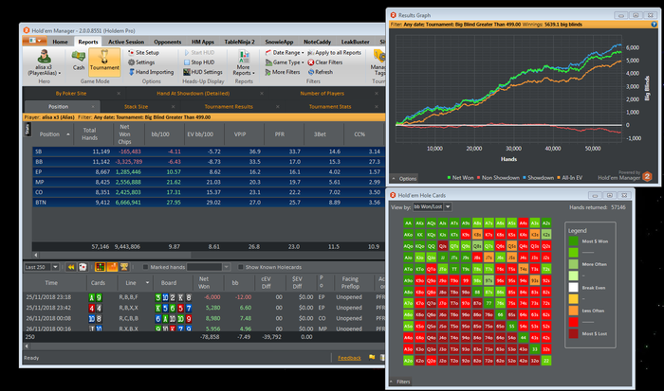The height and width of the screenshot is (391, 664).
Task: Open the Opponents ribbon tab
Action: point(167,42)
